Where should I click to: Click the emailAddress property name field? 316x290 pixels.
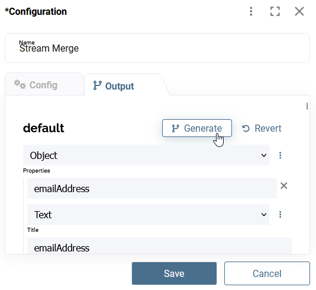152,189
